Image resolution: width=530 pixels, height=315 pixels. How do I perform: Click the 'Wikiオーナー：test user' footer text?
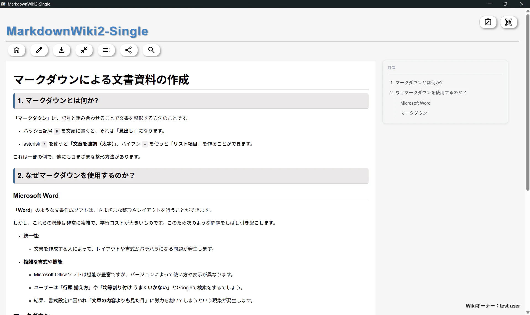(x=493, y=306)
